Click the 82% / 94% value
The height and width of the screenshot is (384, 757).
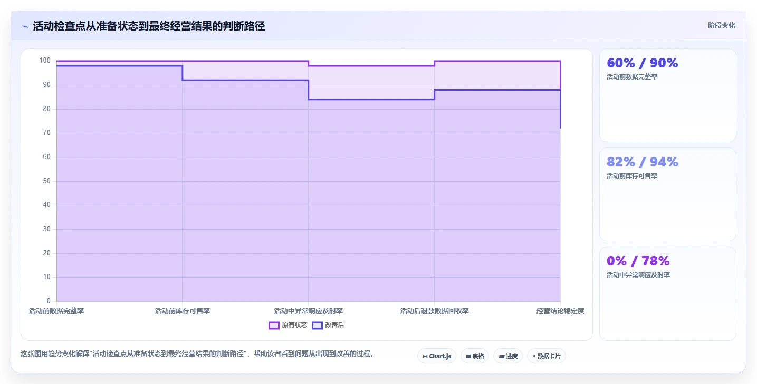pos(642,162)
